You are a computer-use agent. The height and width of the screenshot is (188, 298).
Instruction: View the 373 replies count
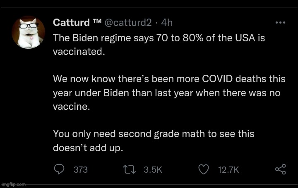[80, 170]
